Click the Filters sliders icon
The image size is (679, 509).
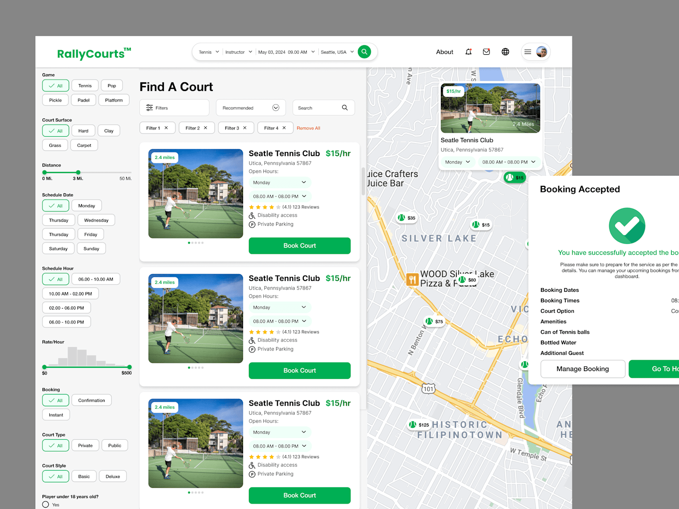point(149,108)
